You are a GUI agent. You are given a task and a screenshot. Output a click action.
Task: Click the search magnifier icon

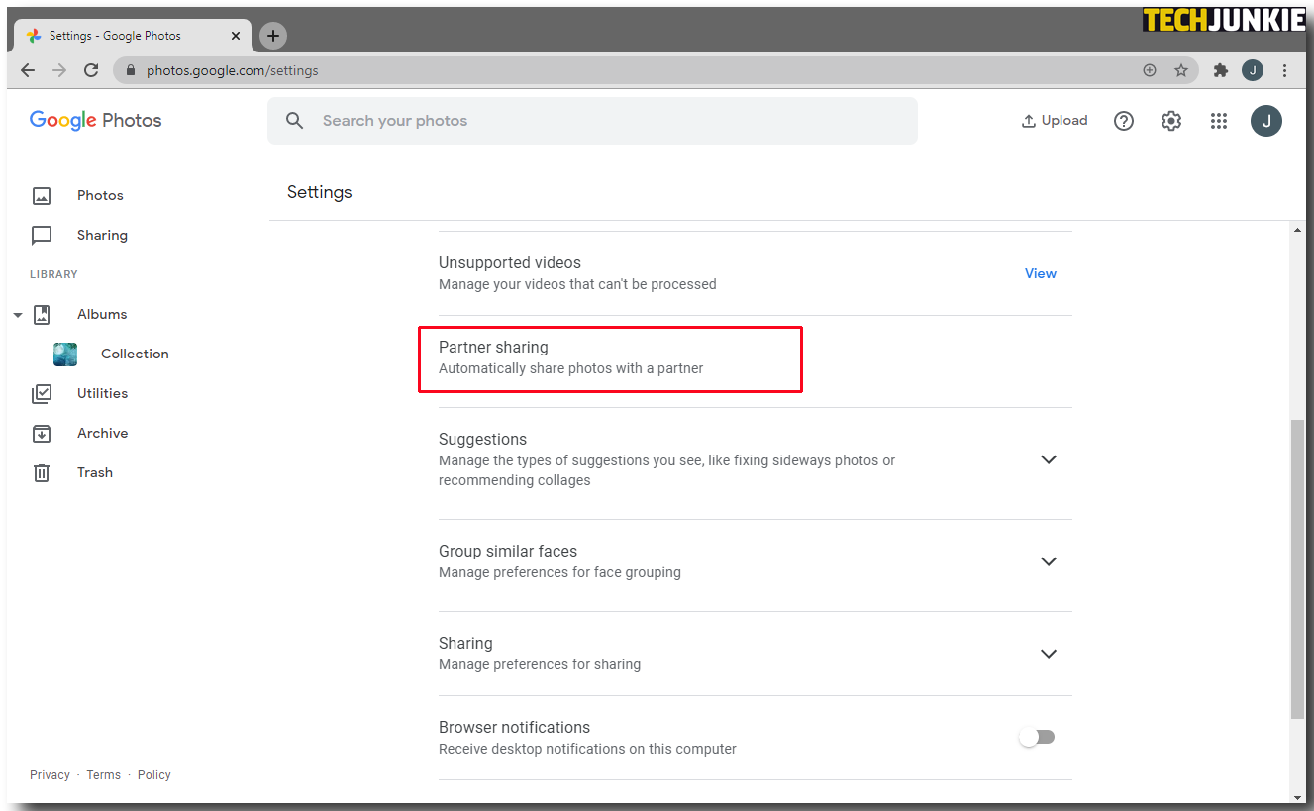coord(294,121)
